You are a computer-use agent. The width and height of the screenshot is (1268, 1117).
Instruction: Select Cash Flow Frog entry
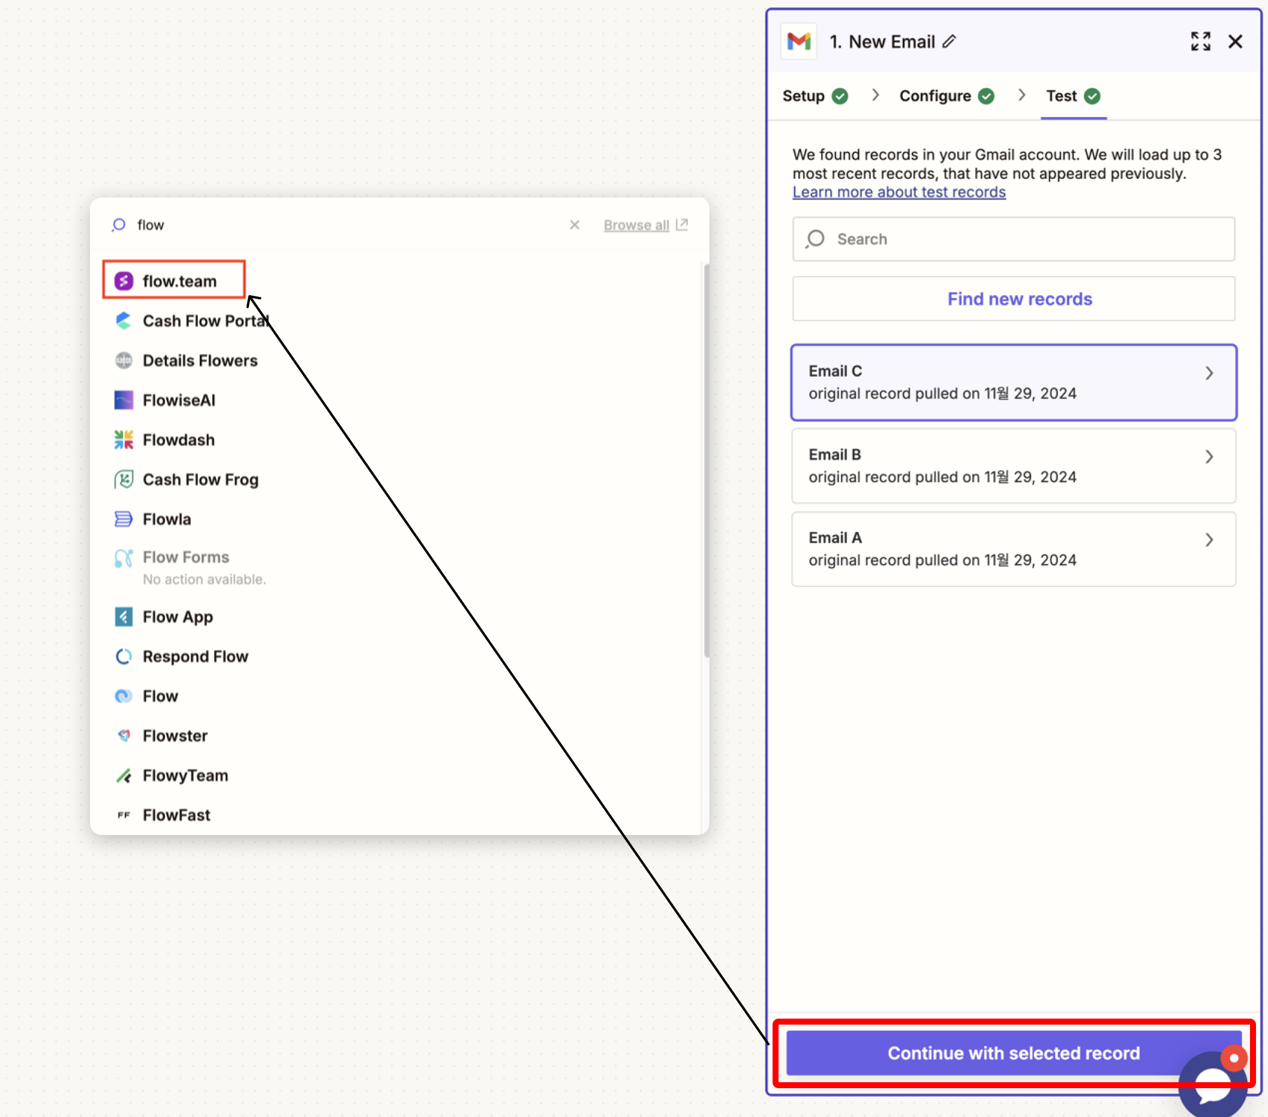[200, 480]
